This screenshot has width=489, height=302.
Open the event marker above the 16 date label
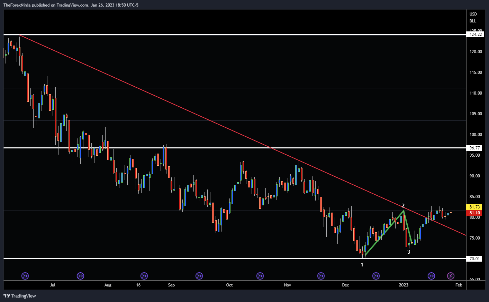[x=144, y=276]
